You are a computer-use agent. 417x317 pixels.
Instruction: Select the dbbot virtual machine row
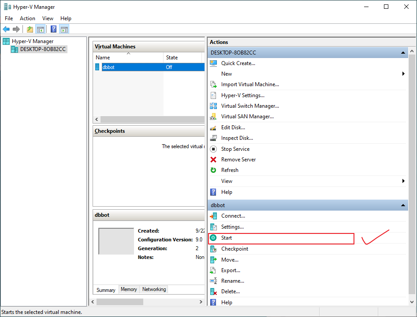(x=149, y=67)
